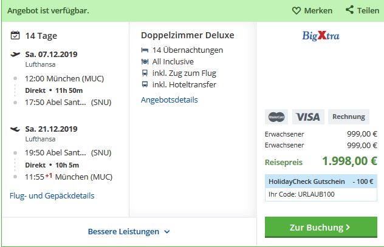This screenshot has height=247, width=384.
Task: Click the return flight plane icon
Action: pos(15,129)
